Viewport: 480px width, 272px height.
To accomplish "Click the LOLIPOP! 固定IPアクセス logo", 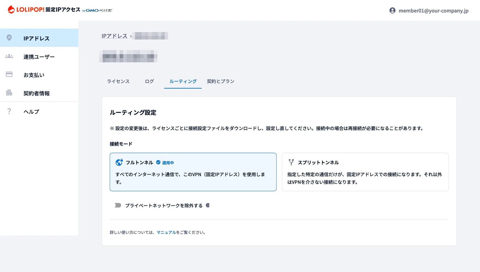I will 44,10.
